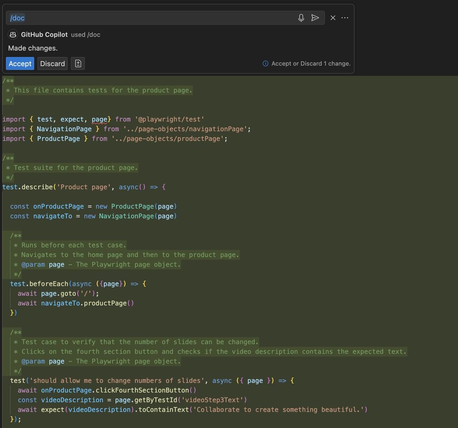The width and height of the screenshot is (458, 428).
Task: Toggle the changes preview with the file icon
Action: [x=78, y=63]
